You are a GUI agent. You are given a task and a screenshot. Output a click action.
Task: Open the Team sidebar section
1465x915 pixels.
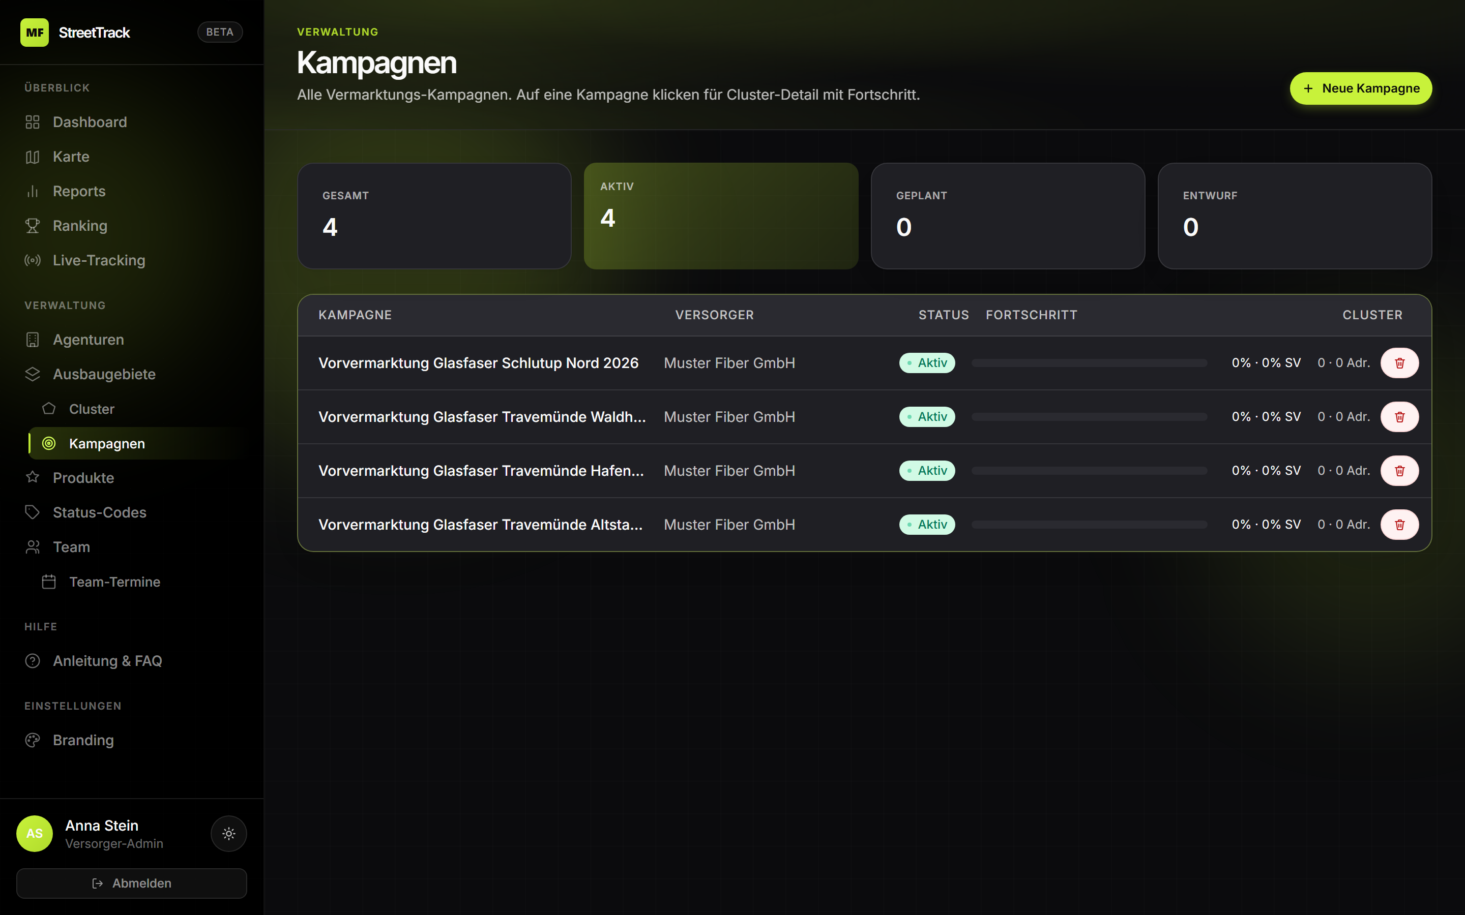click(x=71, y=547)
